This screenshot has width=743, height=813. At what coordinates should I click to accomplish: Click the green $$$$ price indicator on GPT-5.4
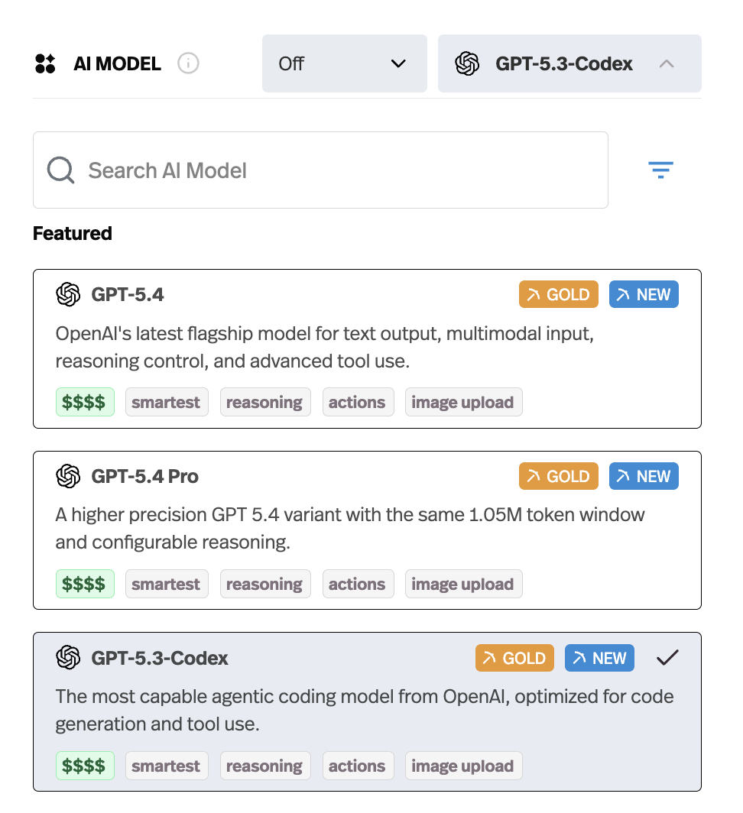coord(85,401)
